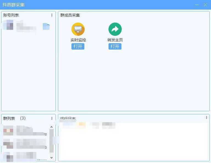Screen dimensions: 211x163
Task: Open the 群列表 three-dot options menu
Action: tap(52, 118)
